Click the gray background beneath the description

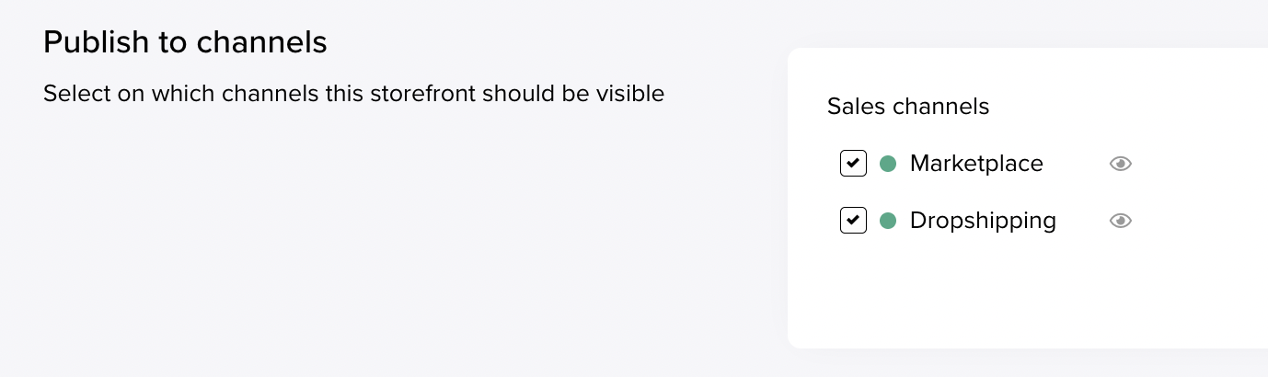pos(368,239)
